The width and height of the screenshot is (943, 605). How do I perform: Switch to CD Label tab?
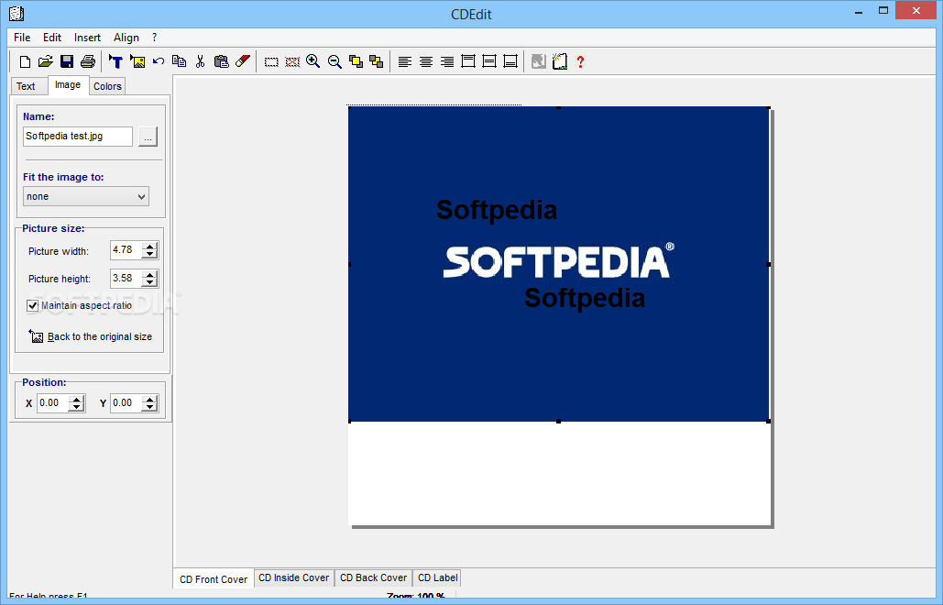[438, 577]
